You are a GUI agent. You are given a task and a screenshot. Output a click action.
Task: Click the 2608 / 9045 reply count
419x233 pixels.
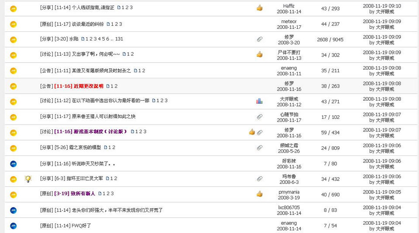[330, 40]
